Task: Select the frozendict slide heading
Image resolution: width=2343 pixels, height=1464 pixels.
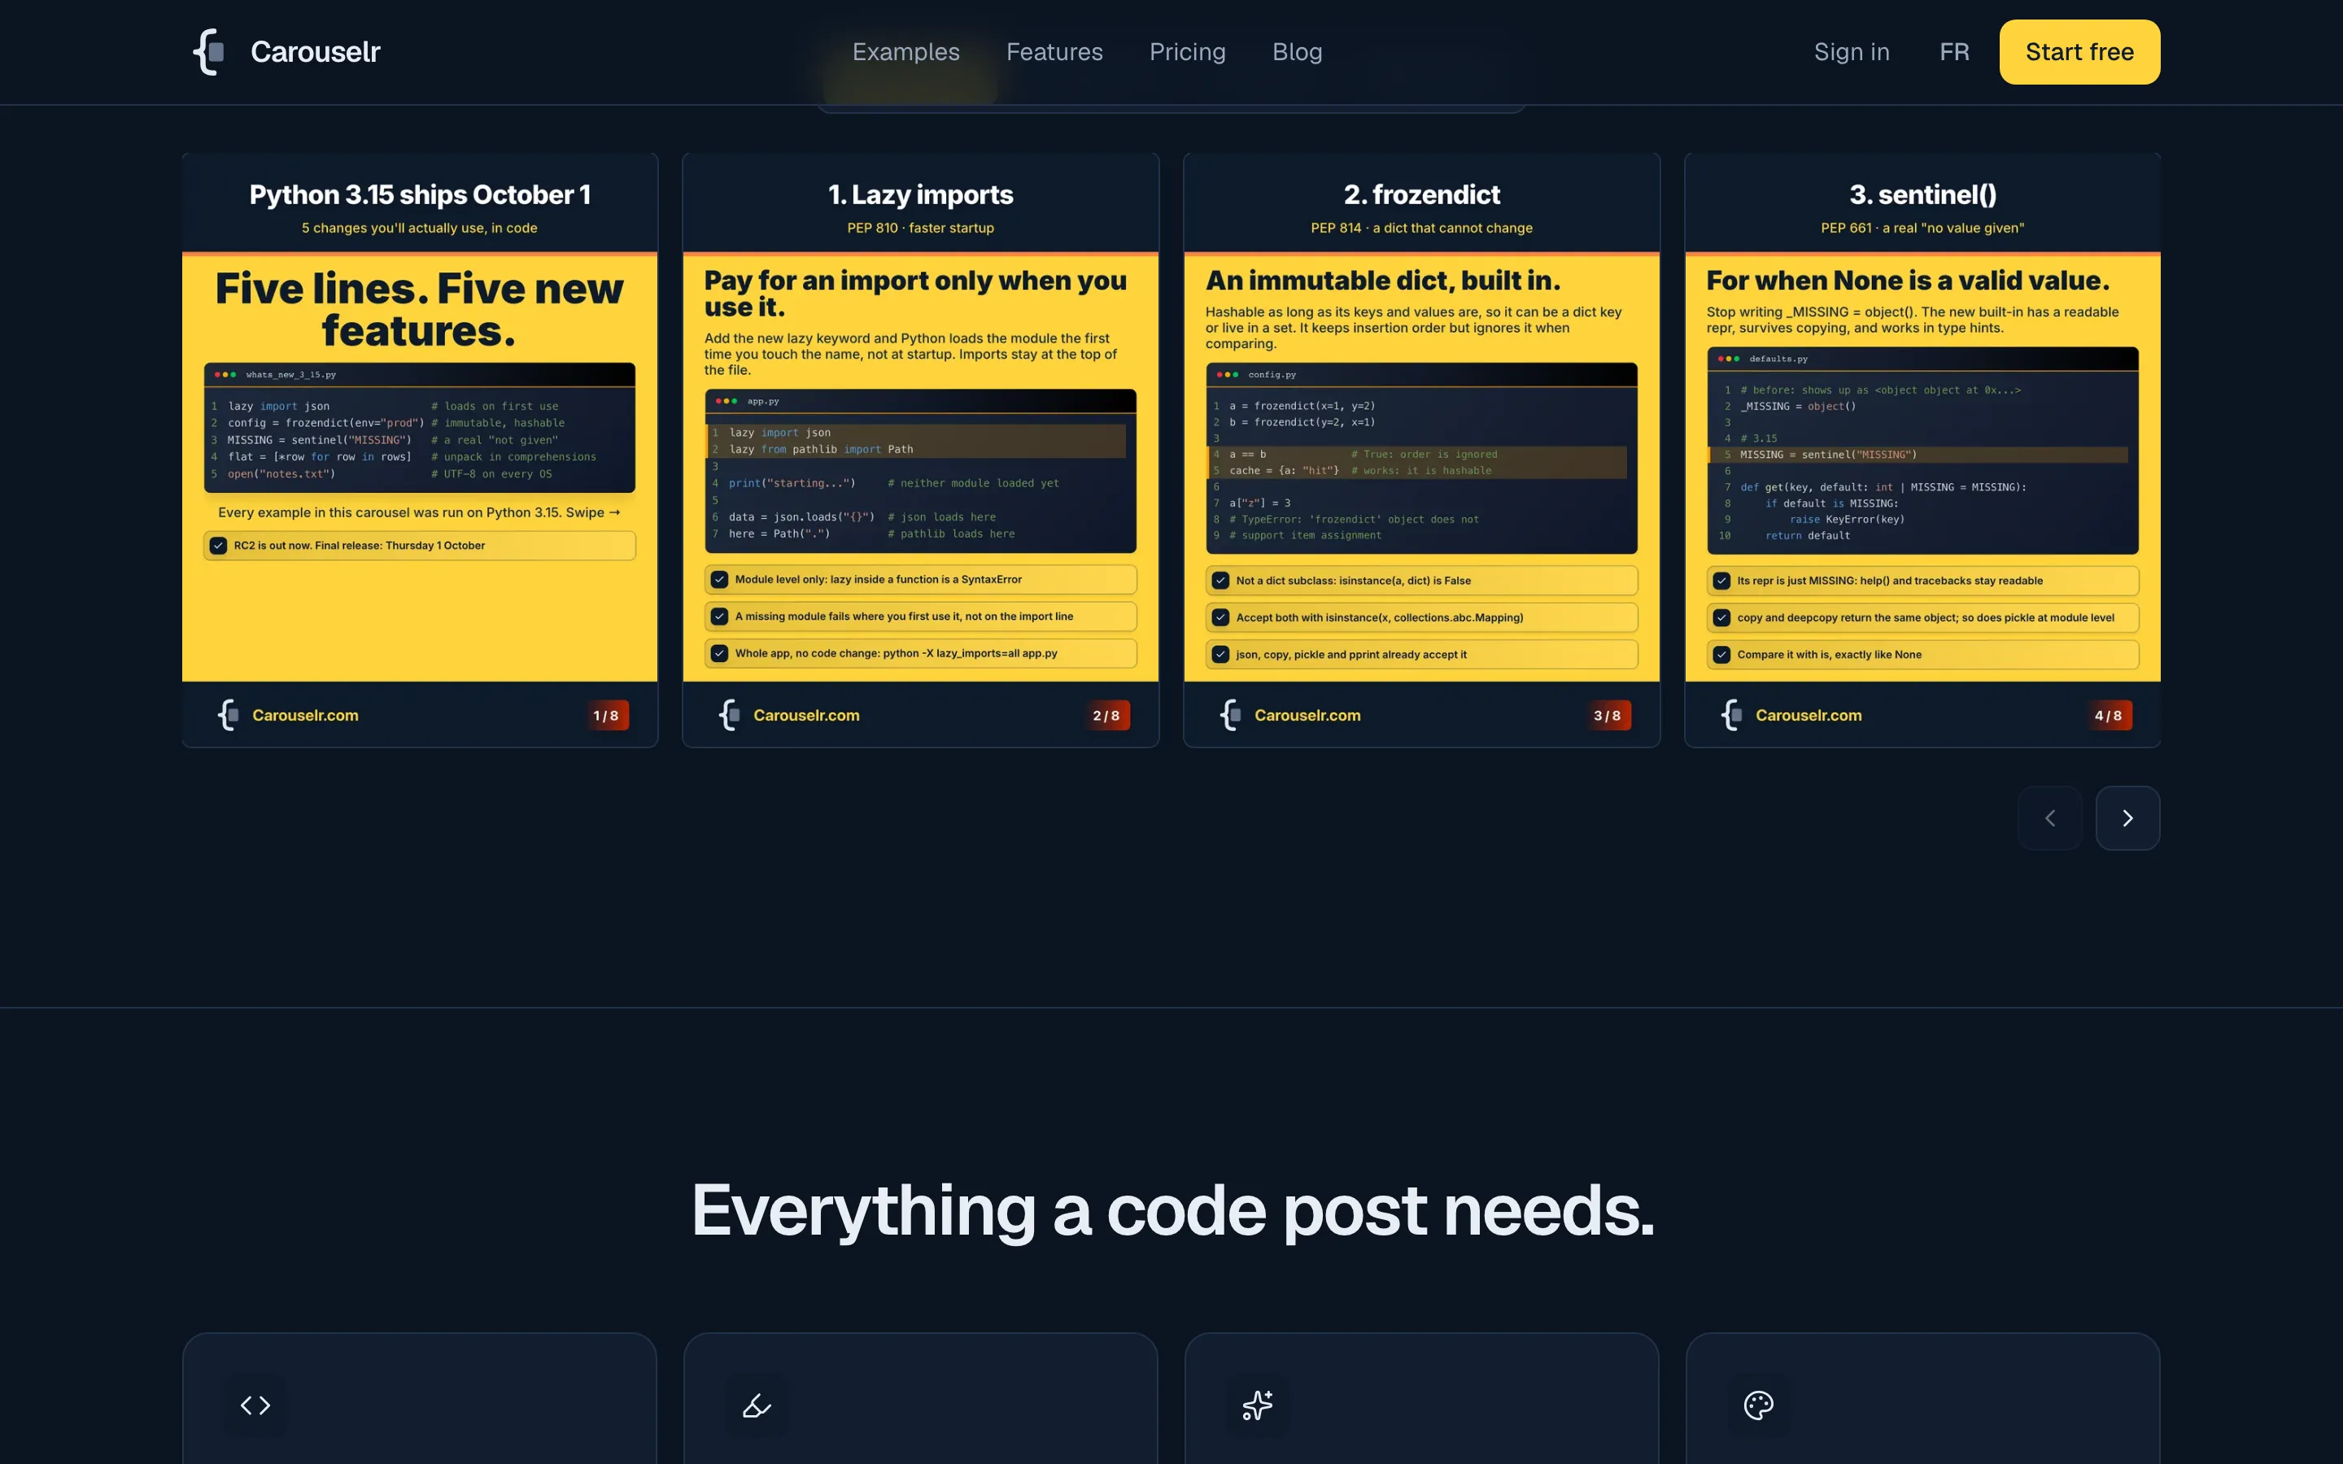Action: tap(1421, 194)
